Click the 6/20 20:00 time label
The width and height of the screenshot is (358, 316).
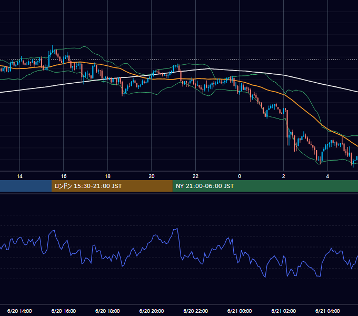coord(152,311)
